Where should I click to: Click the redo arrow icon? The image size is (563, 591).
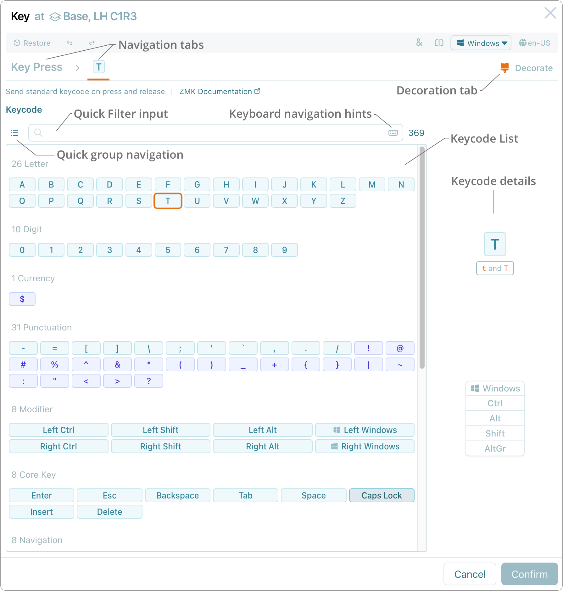(x=92, y=43)
